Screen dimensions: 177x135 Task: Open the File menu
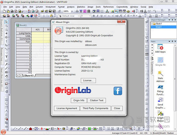click(x=5, y=7)
